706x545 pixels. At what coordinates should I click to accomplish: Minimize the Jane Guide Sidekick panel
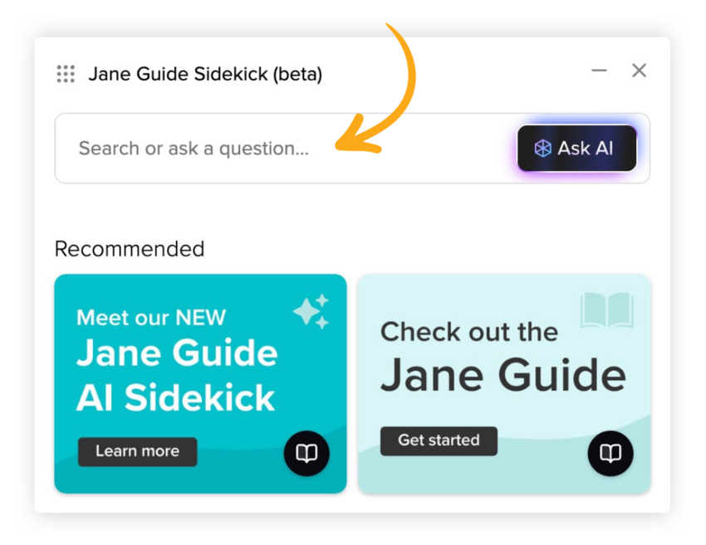coord(599,71)
